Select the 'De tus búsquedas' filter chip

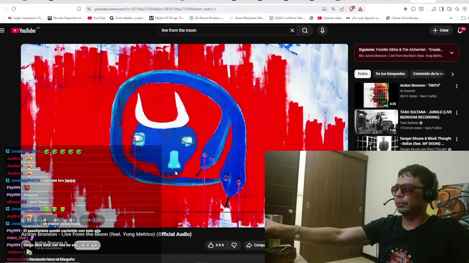pos(390,74)
